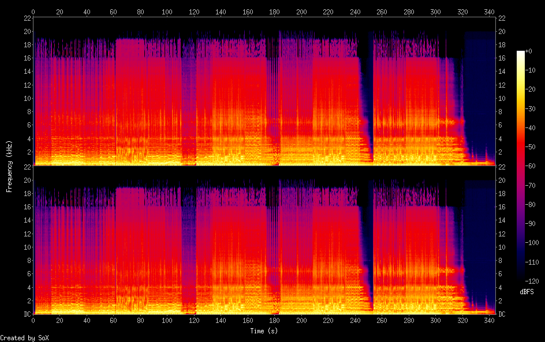Click tick '180' just above 'Time (s)' title

click(x=274, y=321)
